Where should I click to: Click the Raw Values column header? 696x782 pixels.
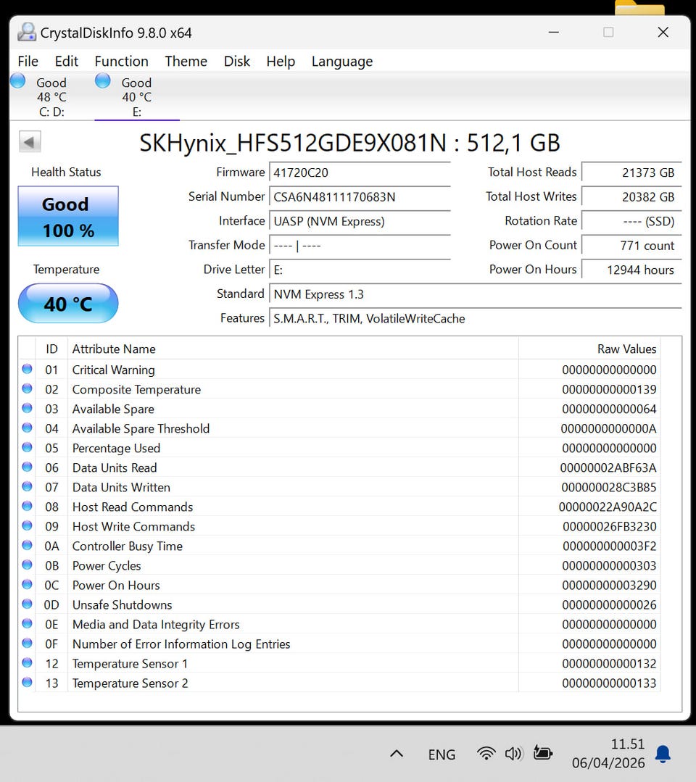pos(589,349)
